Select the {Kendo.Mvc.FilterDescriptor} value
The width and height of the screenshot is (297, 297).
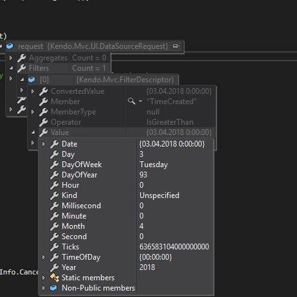tap(125, 80)
